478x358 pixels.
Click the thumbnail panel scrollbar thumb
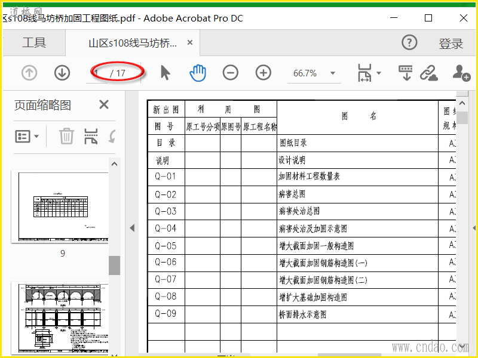[114, 266]
